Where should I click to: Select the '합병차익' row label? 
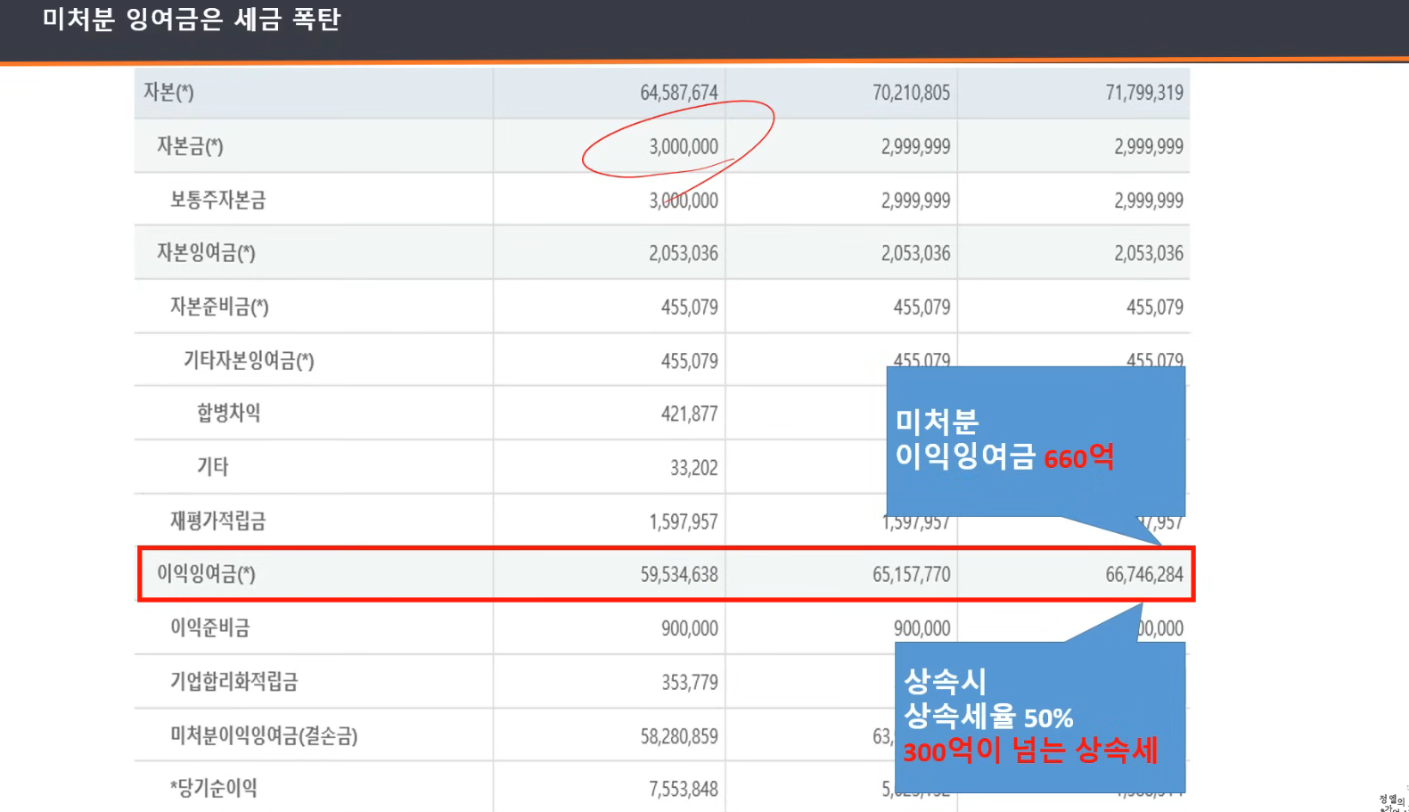coord(229,413)
